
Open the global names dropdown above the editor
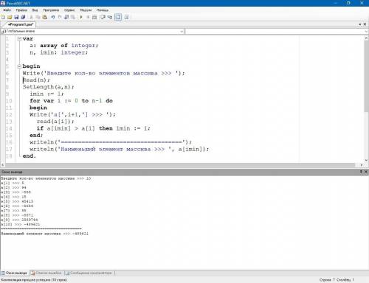[x=92, y=31]
